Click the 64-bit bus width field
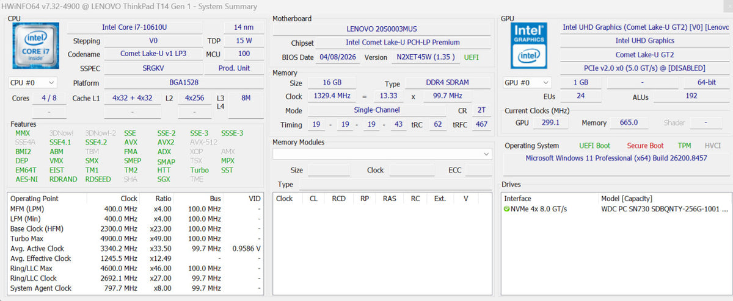Screen dimensions: 733x301 click(x=707, y=82)
